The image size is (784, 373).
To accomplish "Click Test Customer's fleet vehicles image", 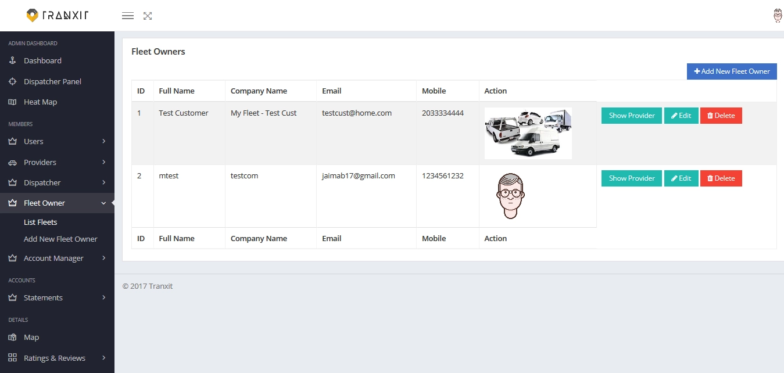I will click(x=528, y=133).
